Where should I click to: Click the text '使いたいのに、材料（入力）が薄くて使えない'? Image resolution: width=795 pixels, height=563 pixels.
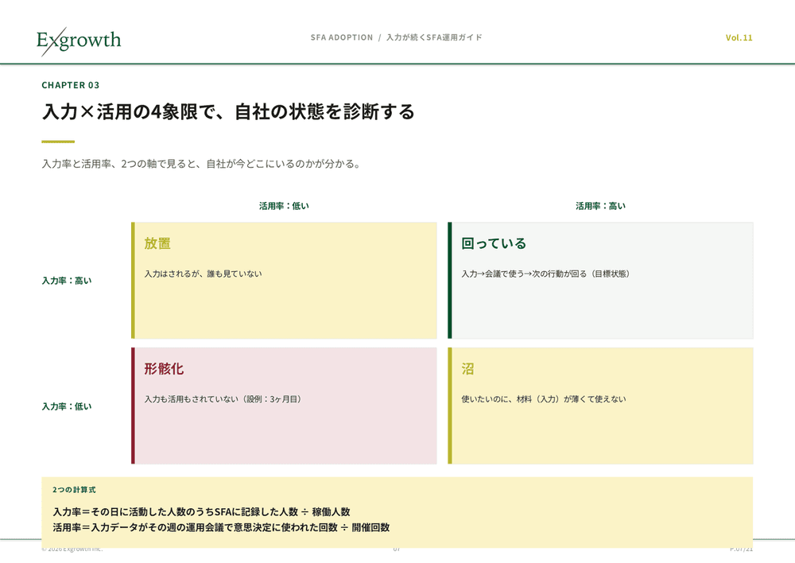(x=544, y=399)
